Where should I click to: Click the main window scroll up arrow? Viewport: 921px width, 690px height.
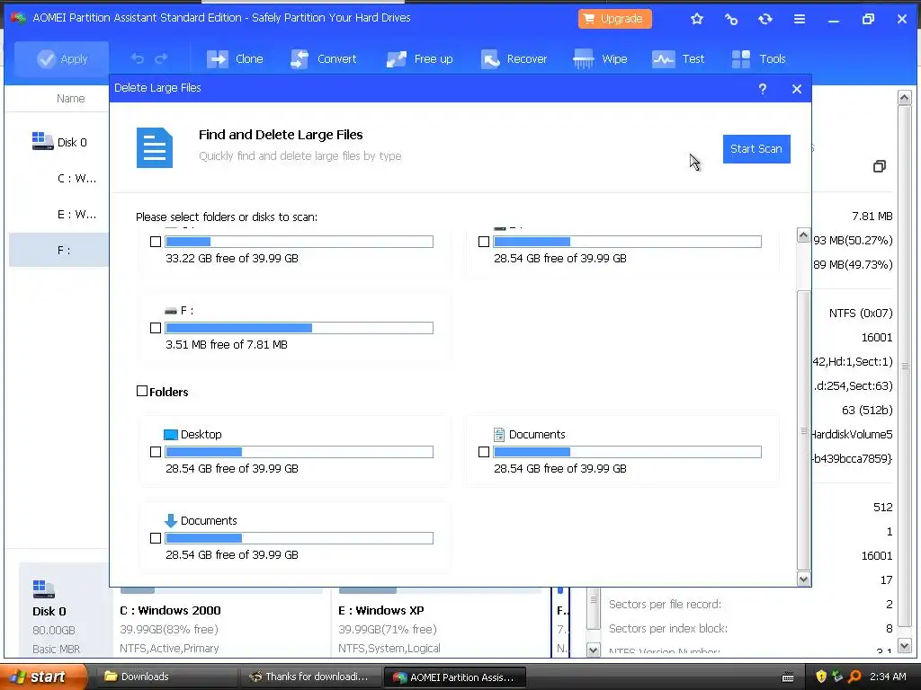coord(905,97)
